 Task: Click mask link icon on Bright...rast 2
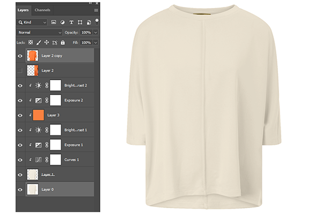tap(47, 86)
